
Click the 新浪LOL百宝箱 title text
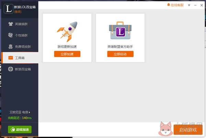pos(25,7)
